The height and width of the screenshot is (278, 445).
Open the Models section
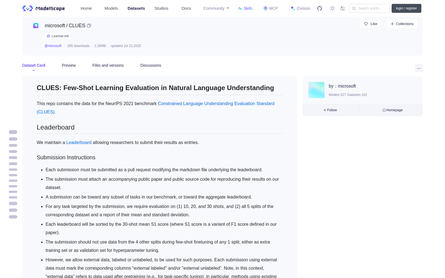[x=111, y=8]
